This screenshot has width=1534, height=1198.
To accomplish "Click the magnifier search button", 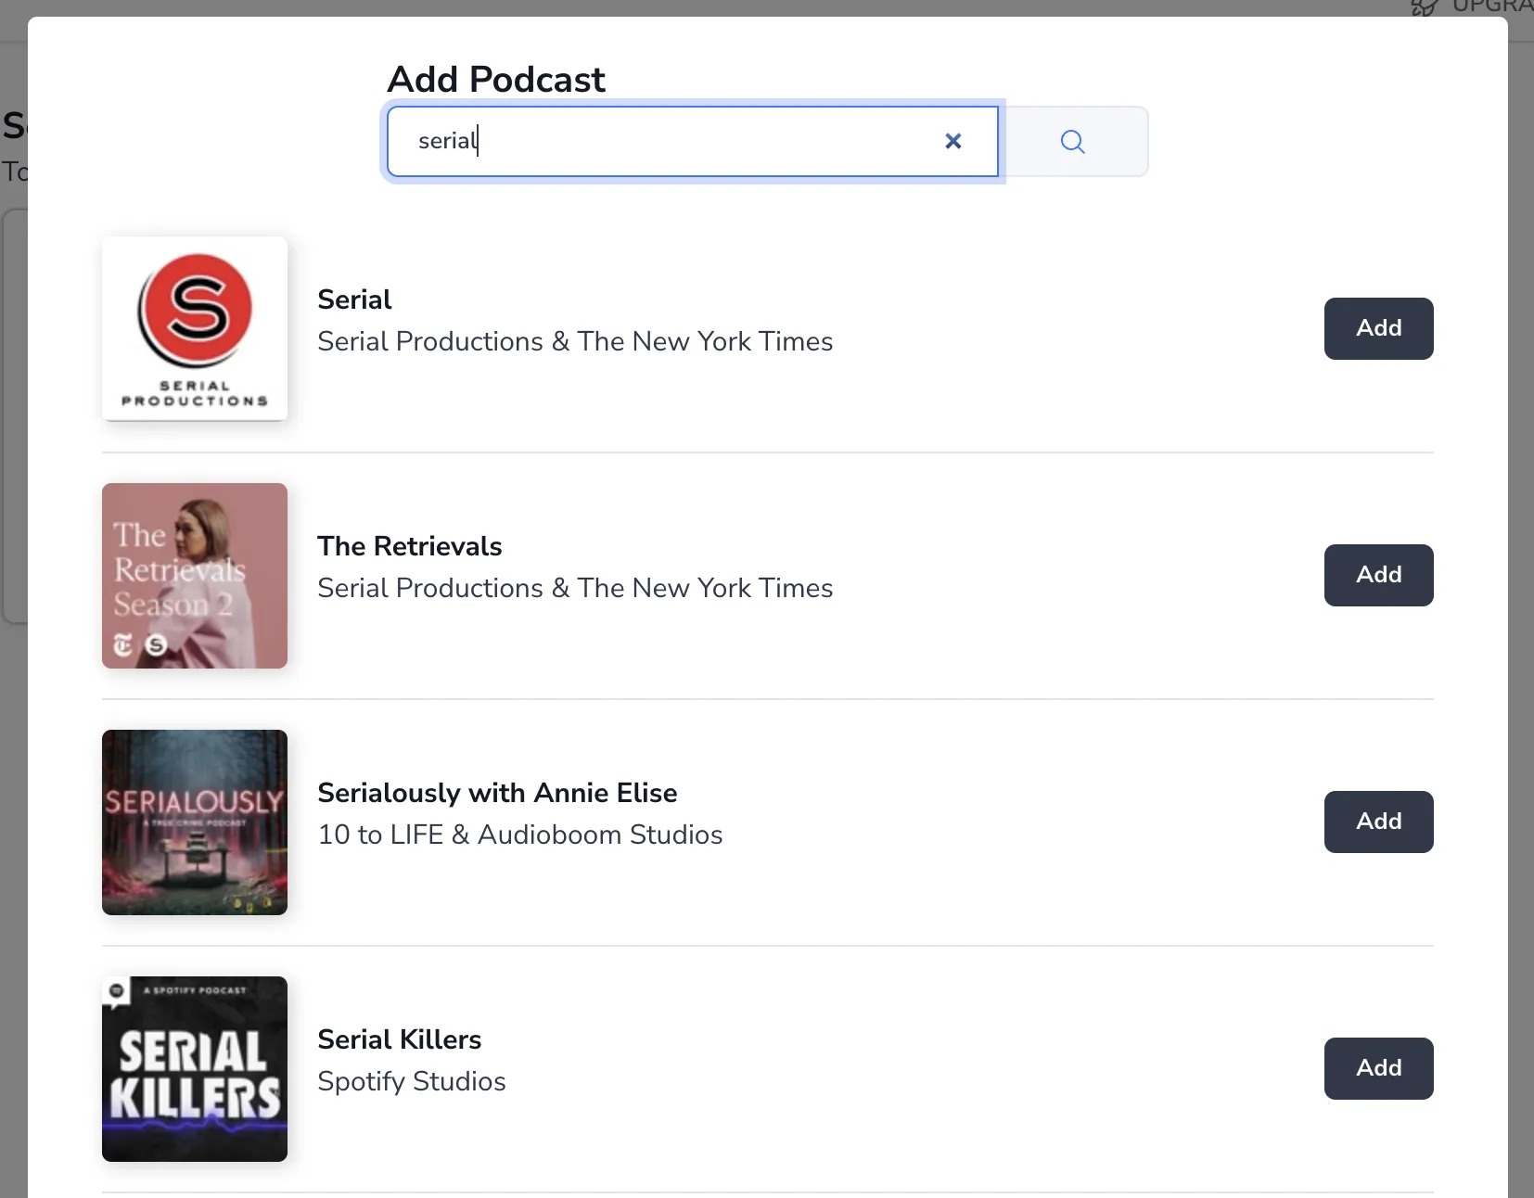I will point(1073,141).
